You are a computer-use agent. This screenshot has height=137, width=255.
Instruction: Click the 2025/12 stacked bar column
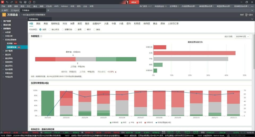(233, 103)
